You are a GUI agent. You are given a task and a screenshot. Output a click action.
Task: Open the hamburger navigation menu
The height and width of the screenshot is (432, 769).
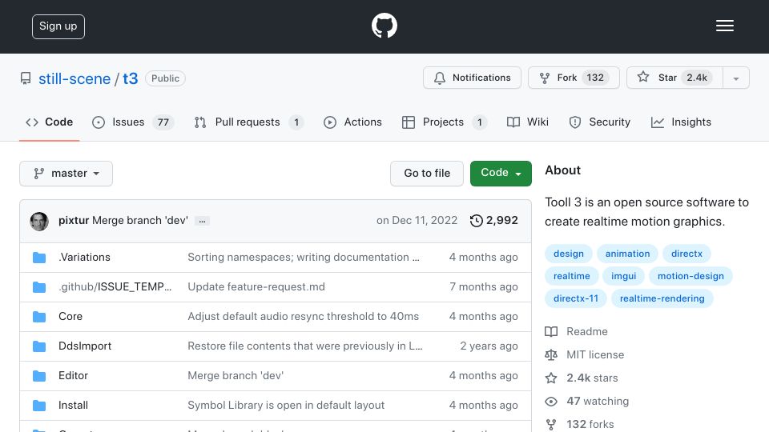coord(724,26)
